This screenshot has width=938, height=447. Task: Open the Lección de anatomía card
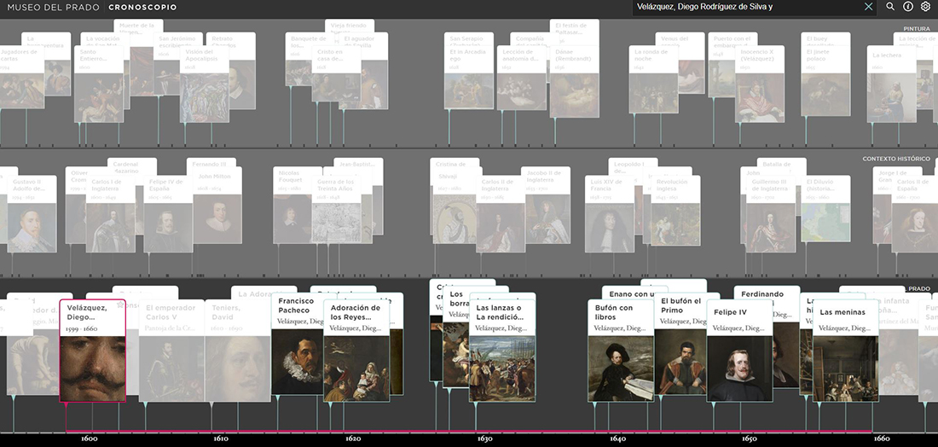tap(521, 78)
